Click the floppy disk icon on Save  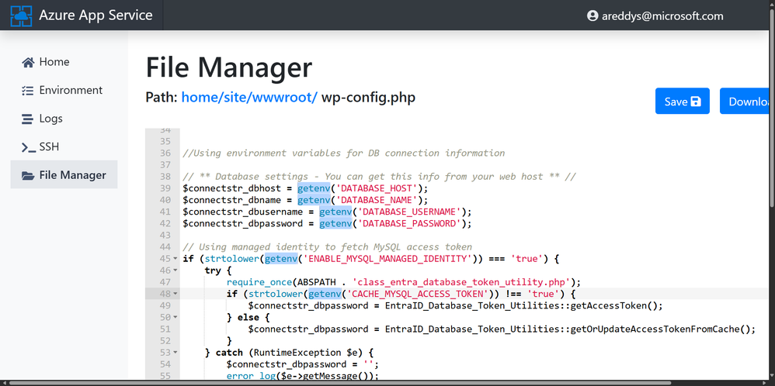pos(696,102)
